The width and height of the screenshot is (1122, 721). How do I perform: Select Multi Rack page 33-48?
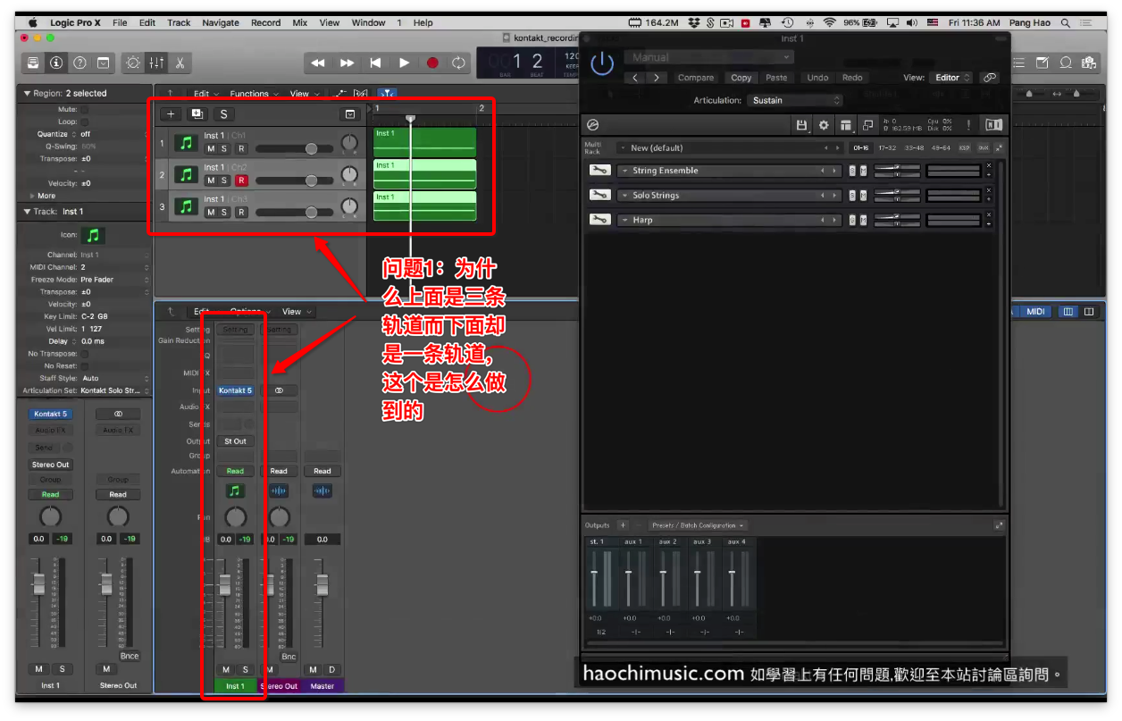coord(915,147)
